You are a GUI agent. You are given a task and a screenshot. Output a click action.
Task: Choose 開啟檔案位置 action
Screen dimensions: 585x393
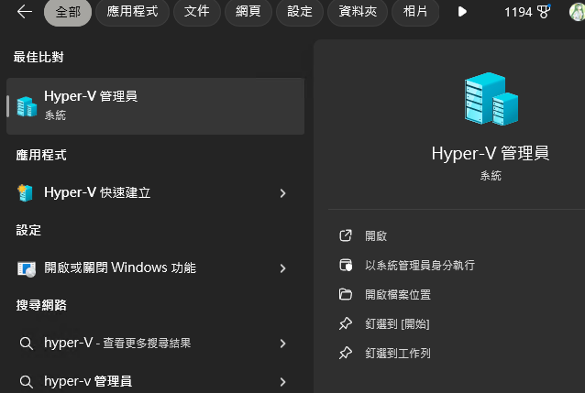tap(398, 295)
